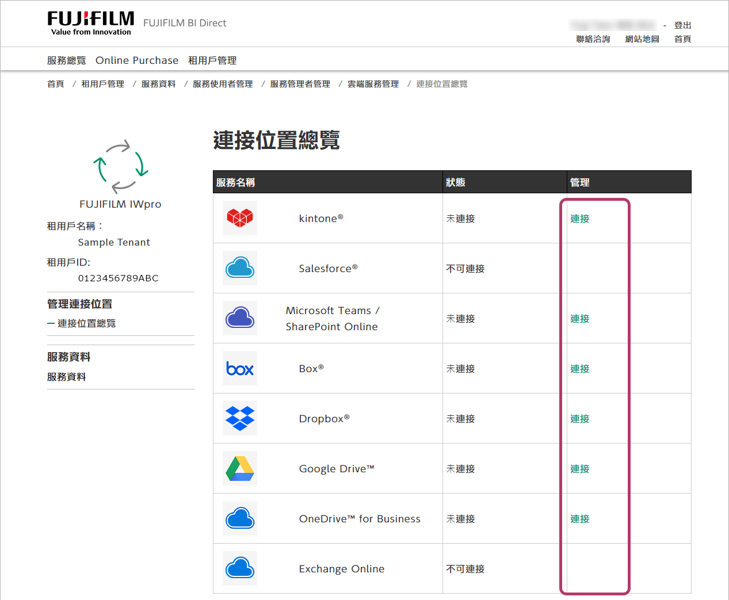Click the Box logo icon

[x=240, y=368]
